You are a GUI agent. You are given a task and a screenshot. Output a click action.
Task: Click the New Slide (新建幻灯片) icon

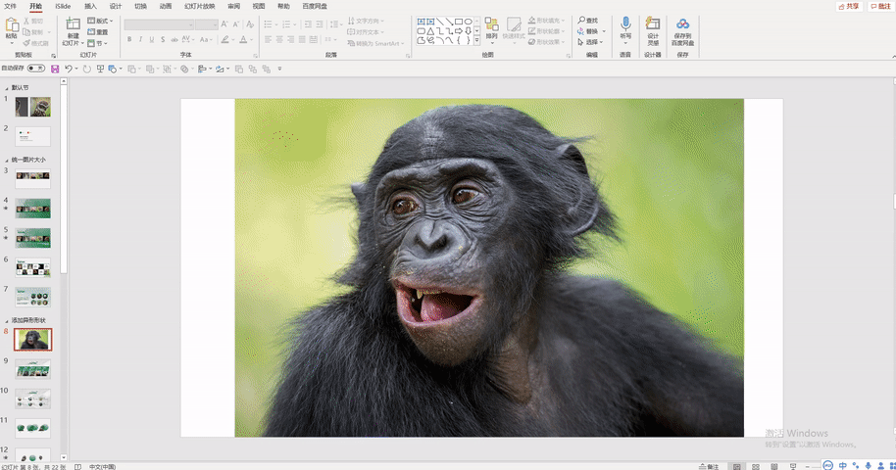73,24
